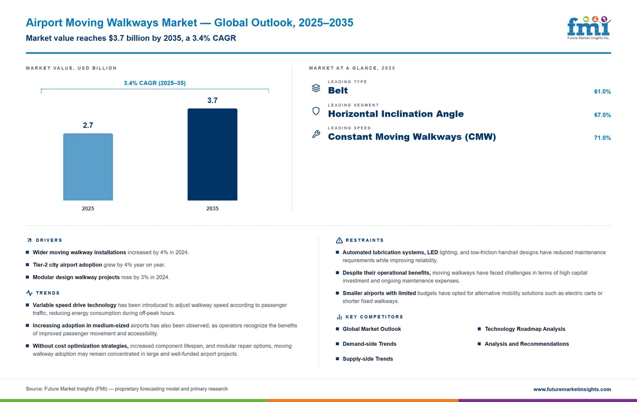Click the Technology Roadmap Analysis item
This screenshot has width=637, height=402.
525,329
